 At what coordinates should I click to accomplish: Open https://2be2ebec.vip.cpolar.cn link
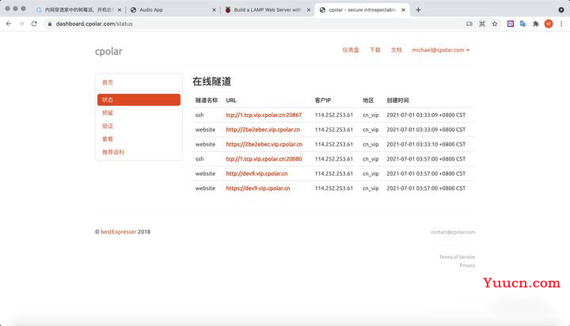click(x=264, y=144)
